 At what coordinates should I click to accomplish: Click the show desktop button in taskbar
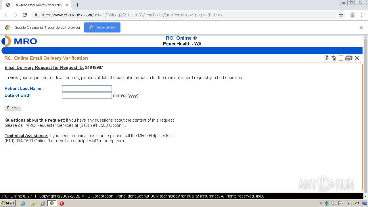365,203
